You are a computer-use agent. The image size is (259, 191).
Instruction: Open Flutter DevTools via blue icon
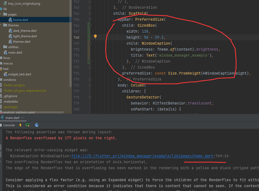pyautogui.click(x=37, y=125)
